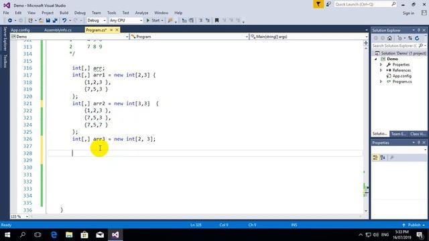Close the Program.cs editor tab
429x241 pixels.
point(117,29)
